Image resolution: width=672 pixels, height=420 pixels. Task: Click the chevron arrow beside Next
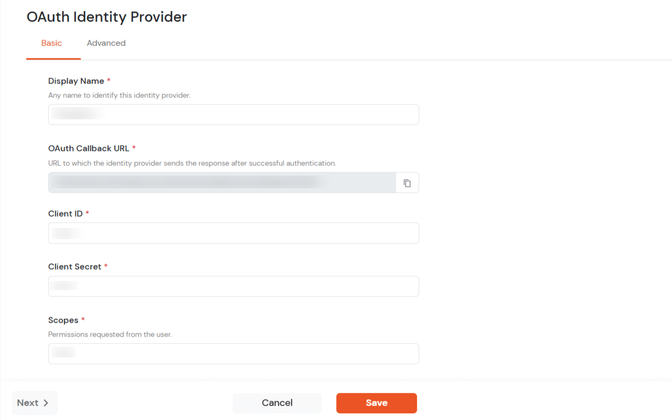click(46, 403)
